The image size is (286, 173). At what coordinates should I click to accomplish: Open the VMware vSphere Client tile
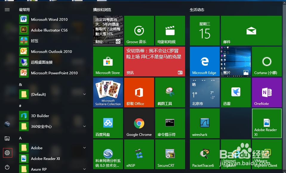267,154
